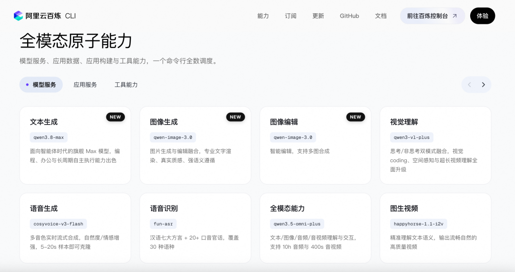515x272 pixels.
Task: Open 订阅 in the top navigation
Action: (291, 16)
